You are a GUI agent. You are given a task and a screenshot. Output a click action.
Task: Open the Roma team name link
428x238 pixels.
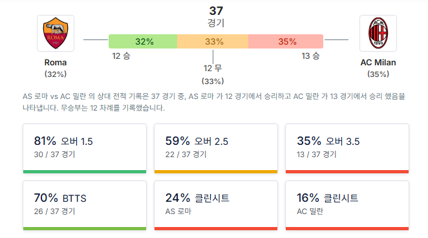pos(56,63)
